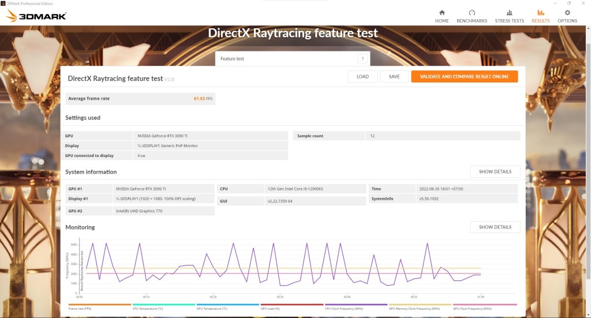Click the 3DMark logo
The height and width of the screenshot is (318, 591).
point(36,16)
